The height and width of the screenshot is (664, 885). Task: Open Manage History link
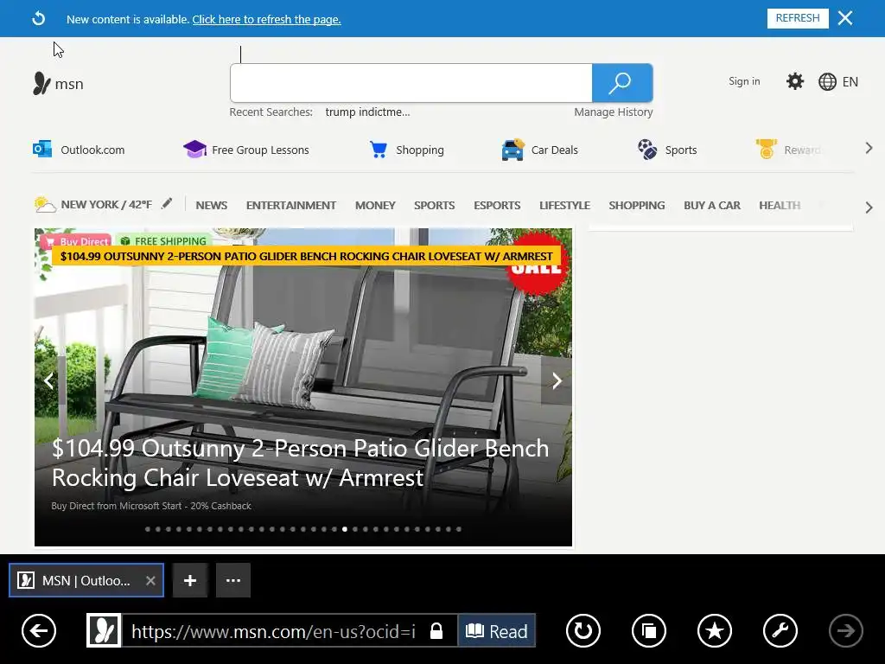(x=614, y=112)
